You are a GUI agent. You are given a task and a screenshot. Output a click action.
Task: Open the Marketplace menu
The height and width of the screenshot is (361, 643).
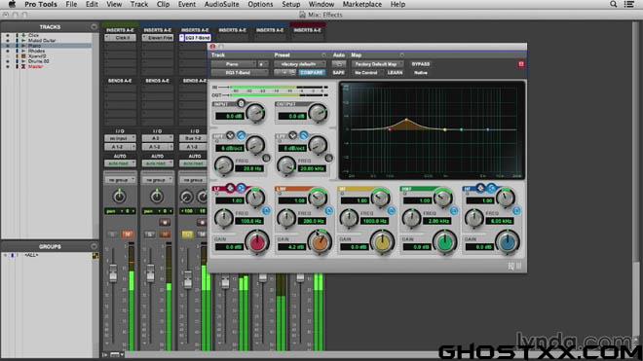coord(362,5)
